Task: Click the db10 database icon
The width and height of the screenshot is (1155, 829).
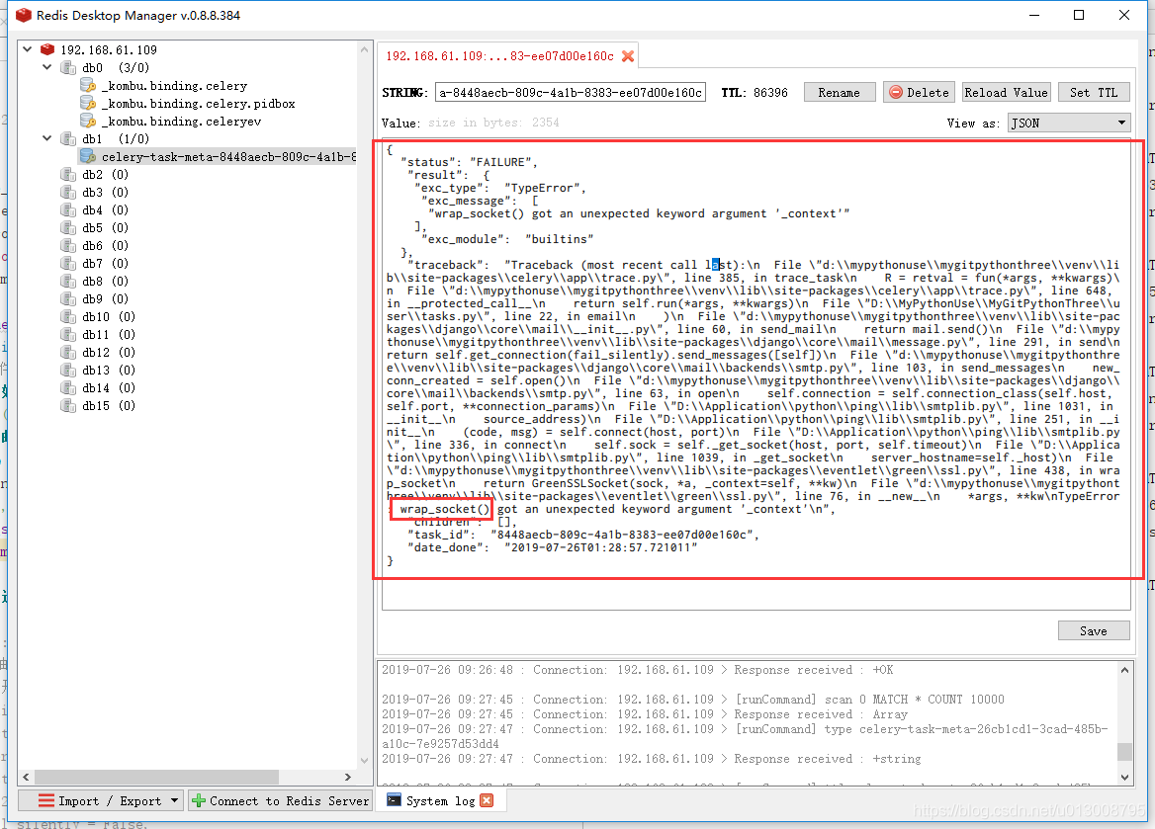Action: point(68,316)
